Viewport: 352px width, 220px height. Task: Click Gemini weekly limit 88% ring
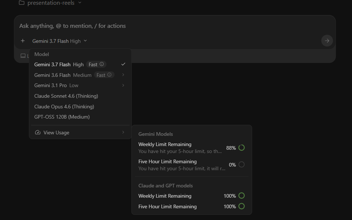click(241, 148)
